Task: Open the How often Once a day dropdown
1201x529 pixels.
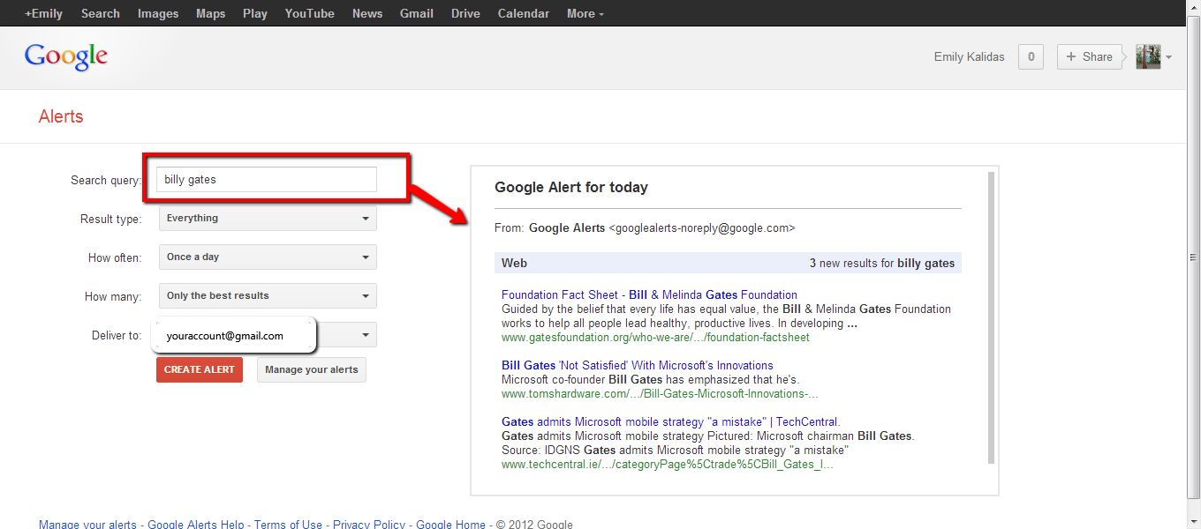Action: [x=268, y=257]
